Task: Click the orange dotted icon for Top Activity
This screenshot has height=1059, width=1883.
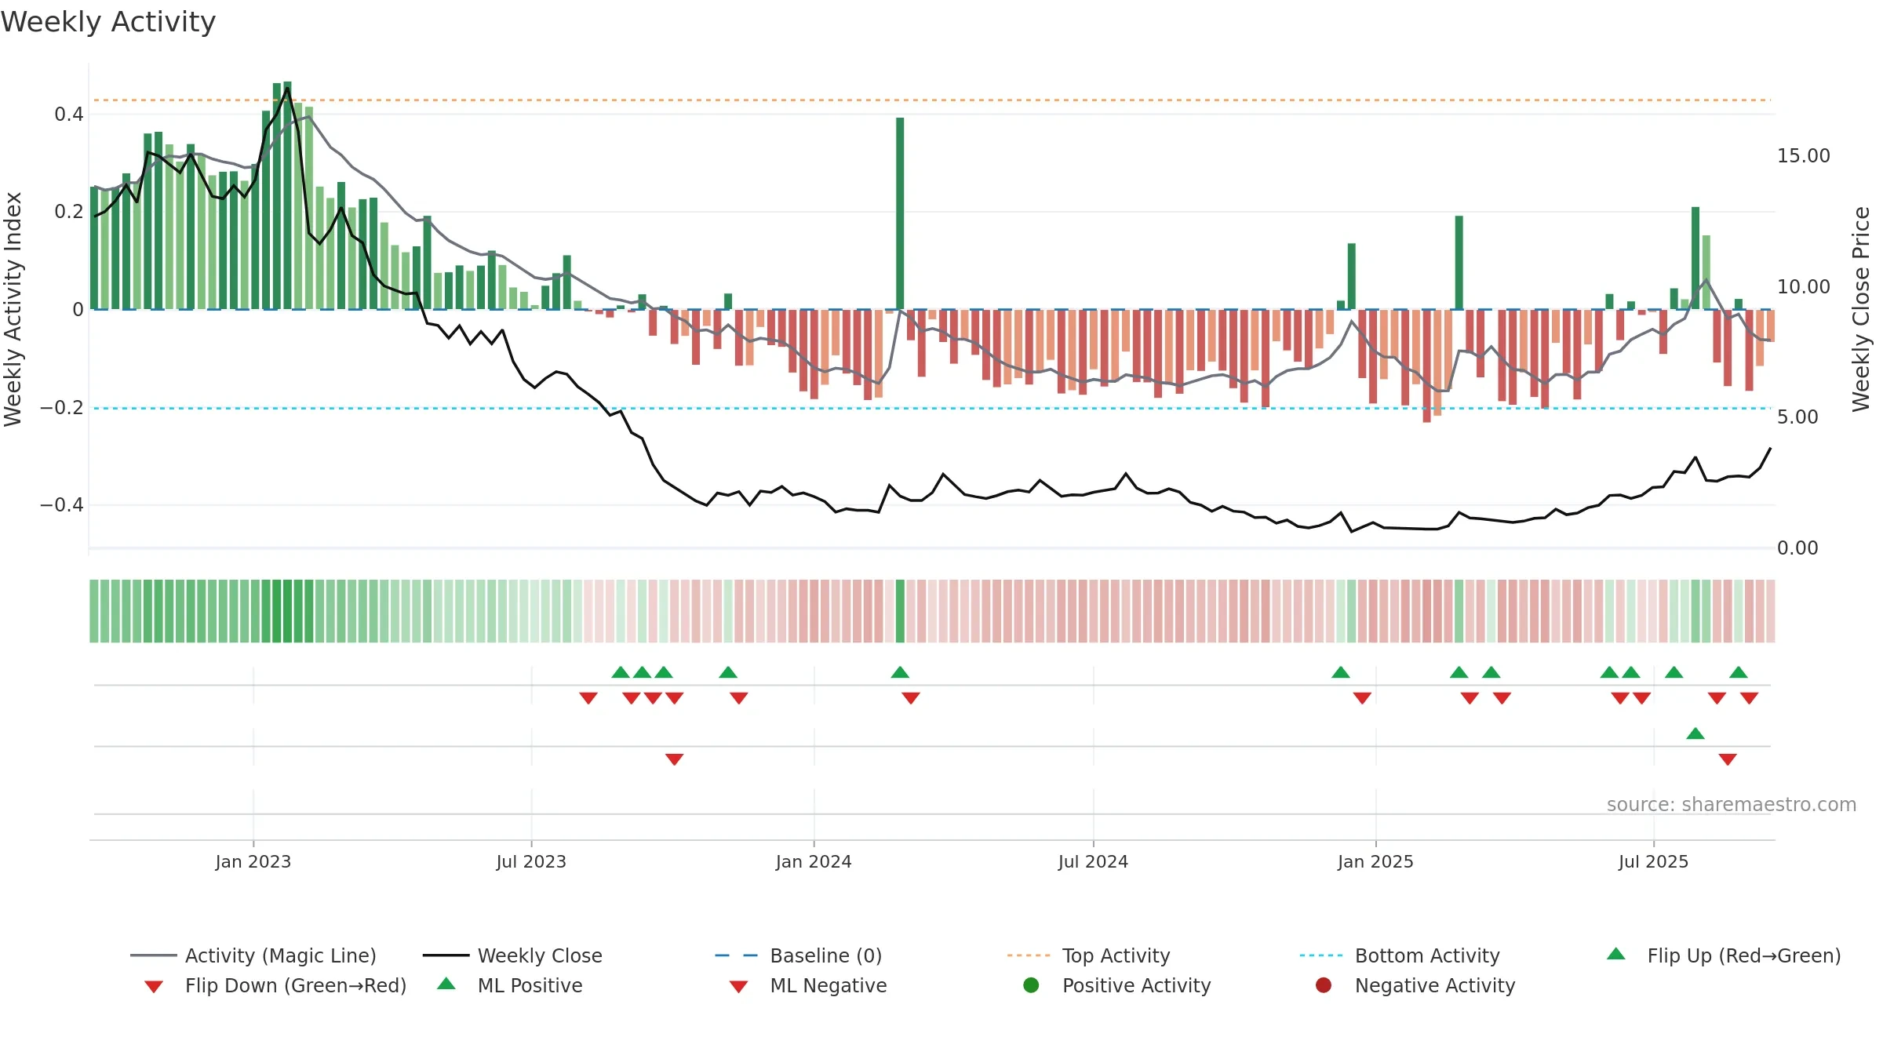Action: [x=1029, y=955]
